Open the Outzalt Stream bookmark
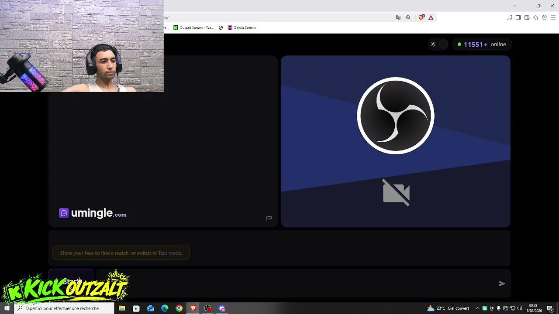559x314 pixels. tap(193, 27)
